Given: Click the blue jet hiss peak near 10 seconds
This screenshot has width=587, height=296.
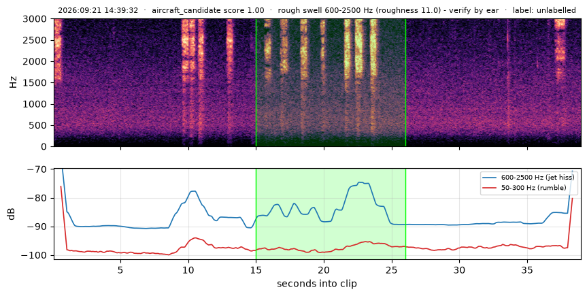Looking at the screenshot, I should [x=192, y=191].
